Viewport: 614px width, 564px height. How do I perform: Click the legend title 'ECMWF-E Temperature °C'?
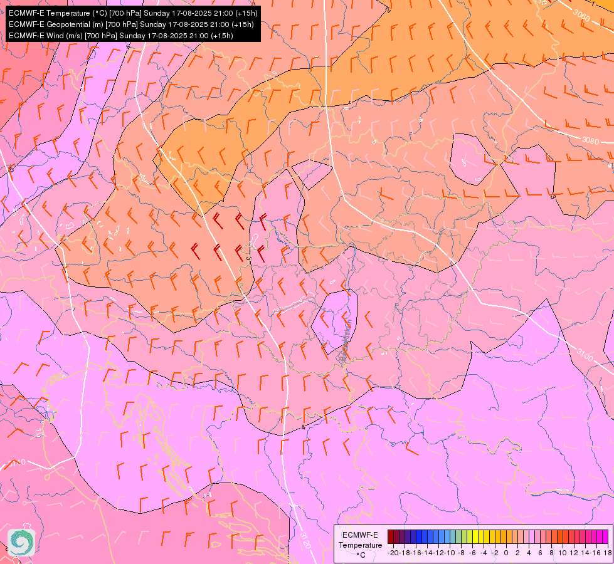360,545
